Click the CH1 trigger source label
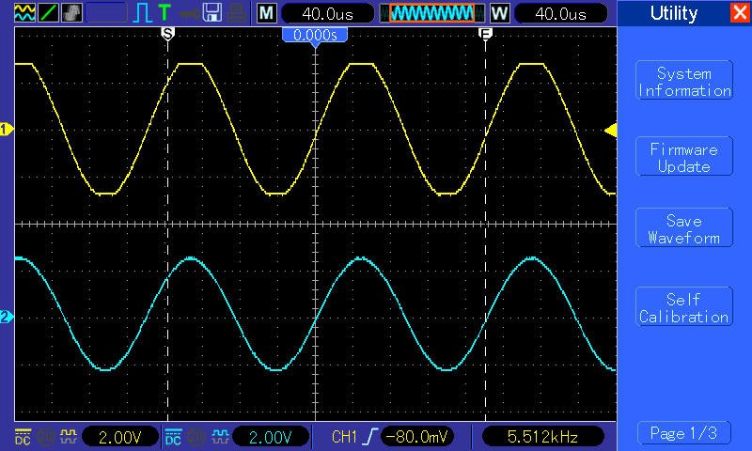Viewport: 752px width, 451px height. pyautogui.click(x=344, y=437)
